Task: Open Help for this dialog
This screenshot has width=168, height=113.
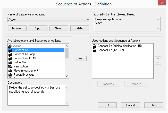Action: tap(154, 105)
